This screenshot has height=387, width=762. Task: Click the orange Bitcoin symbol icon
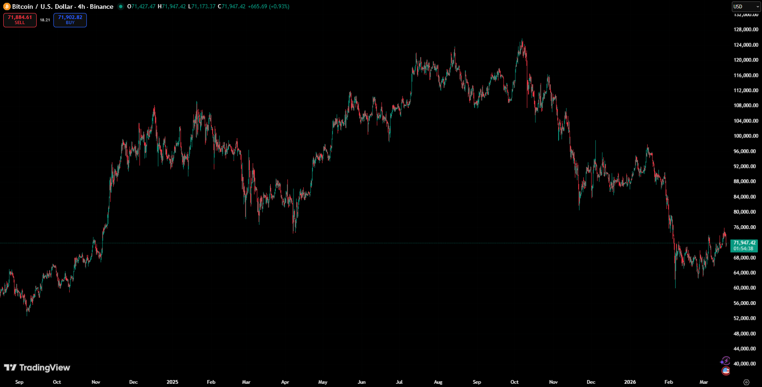coord(7,6)
